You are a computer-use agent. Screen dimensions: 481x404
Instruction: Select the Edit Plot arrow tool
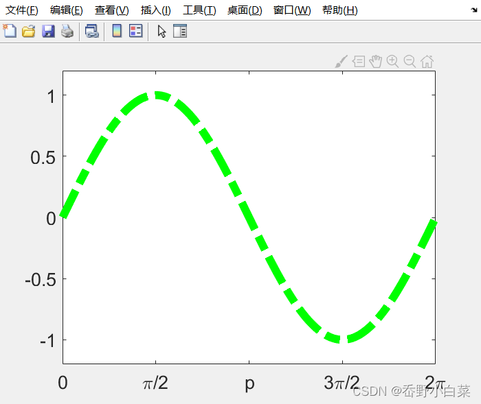161,32
